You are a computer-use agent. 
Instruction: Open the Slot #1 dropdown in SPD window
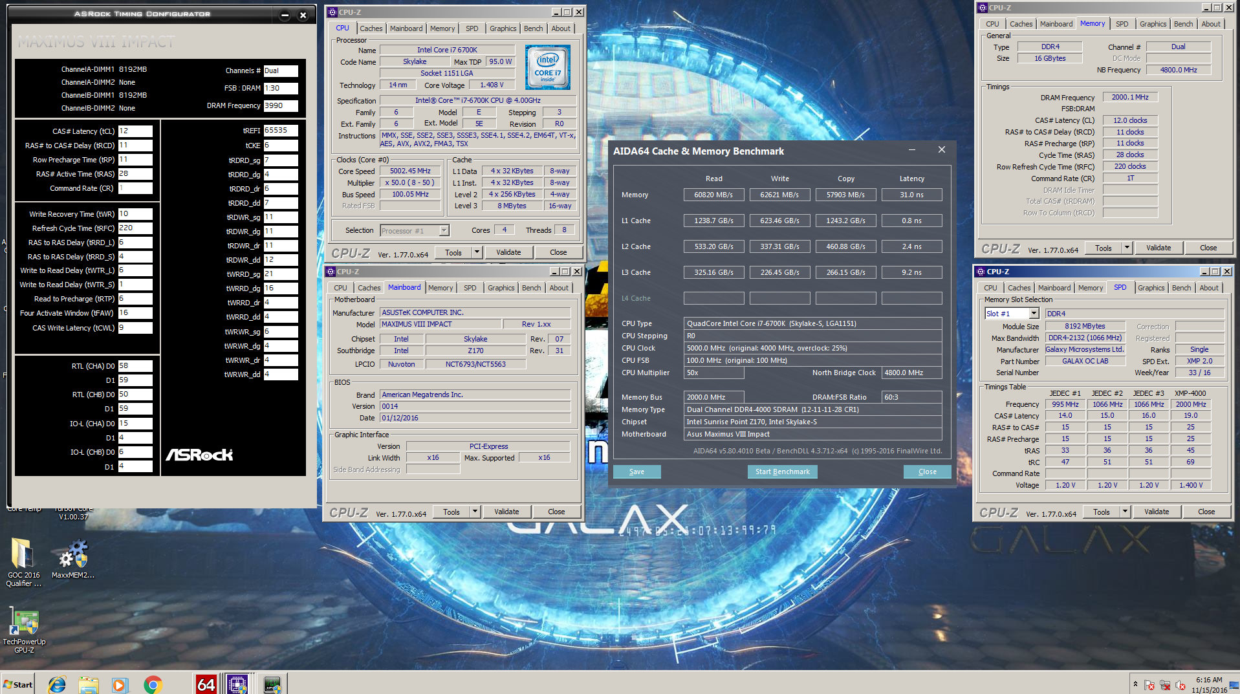pos(1034,314)
